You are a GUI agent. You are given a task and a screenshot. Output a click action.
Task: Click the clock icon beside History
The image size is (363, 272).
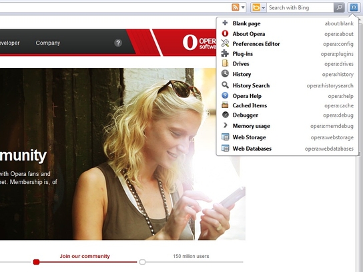click(x=225, y=74)
